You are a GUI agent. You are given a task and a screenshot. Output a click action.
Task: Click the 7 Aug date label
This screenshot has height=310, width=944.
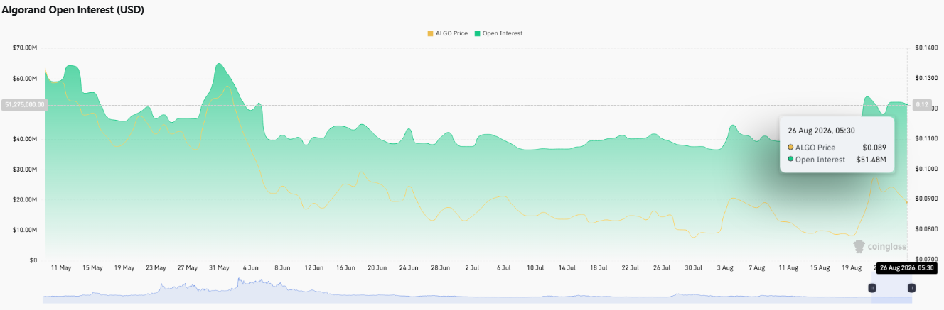(756, 268)
